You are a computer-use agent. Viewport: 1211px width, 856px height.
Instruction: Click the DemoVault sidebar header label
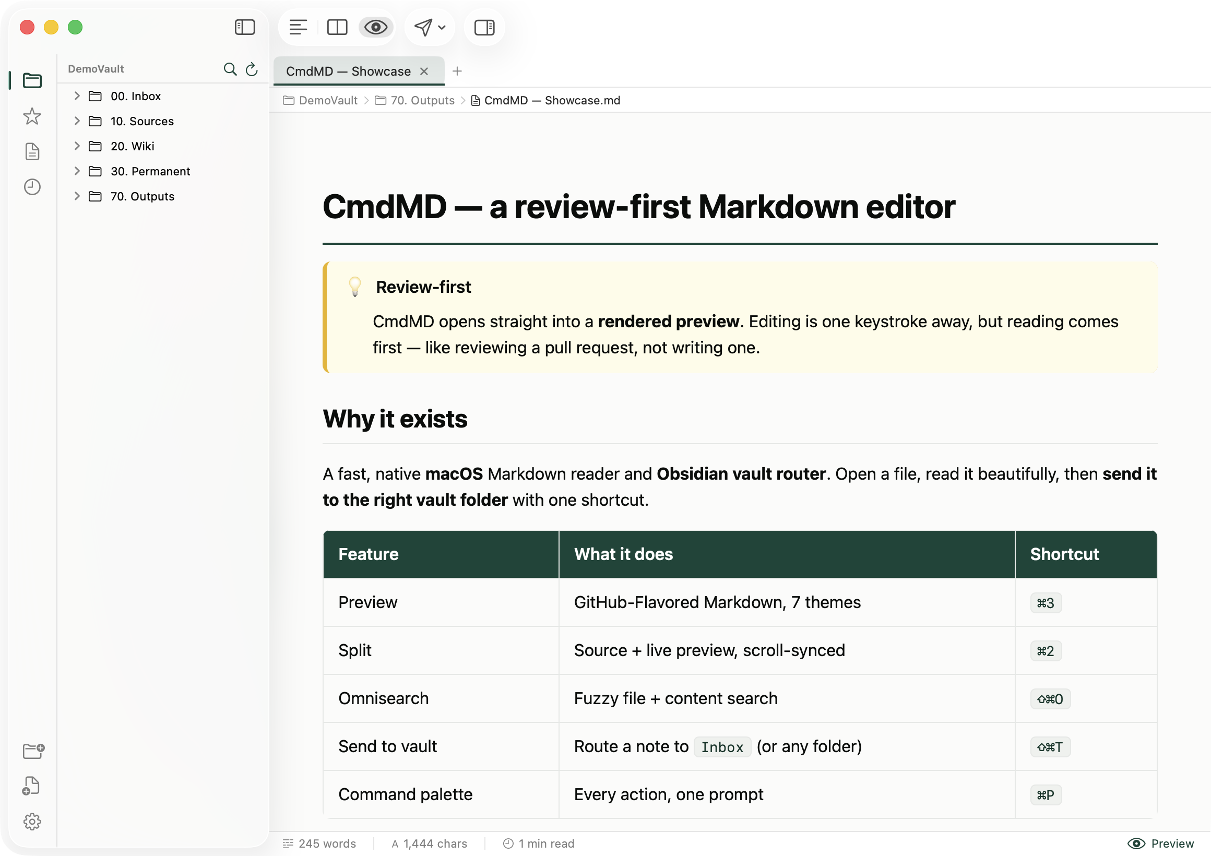pyautogui.click(x=96, y=69)
